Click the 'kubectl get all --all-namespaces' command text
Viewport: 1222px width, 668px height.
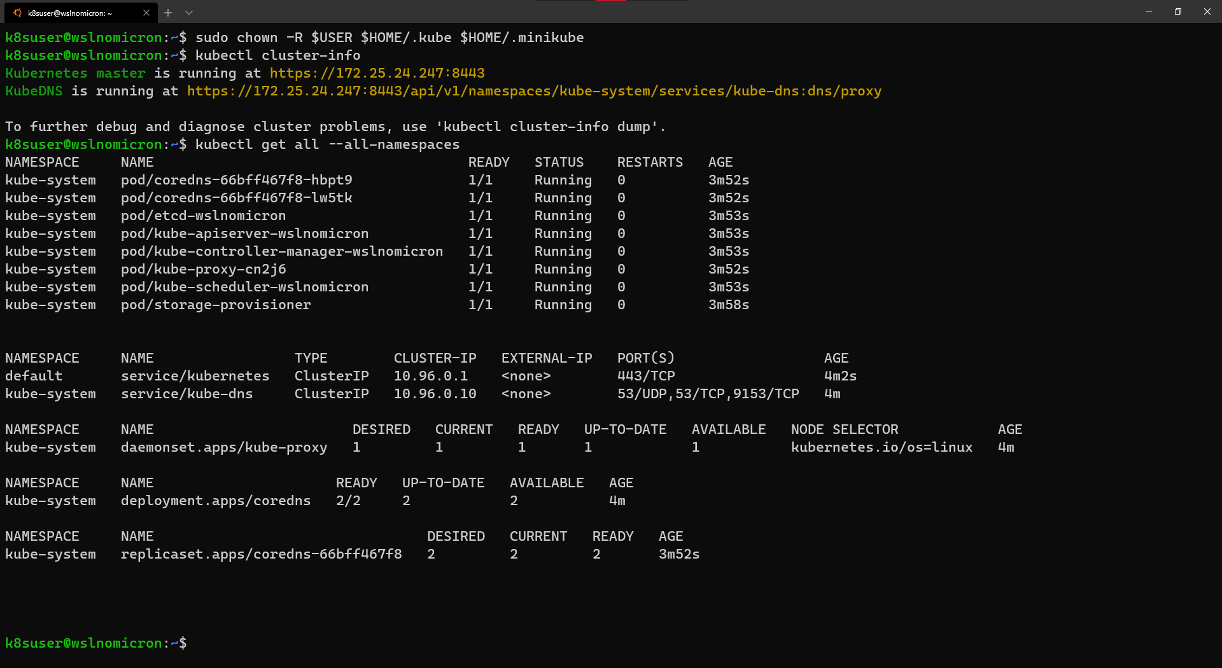click(327, 144)
